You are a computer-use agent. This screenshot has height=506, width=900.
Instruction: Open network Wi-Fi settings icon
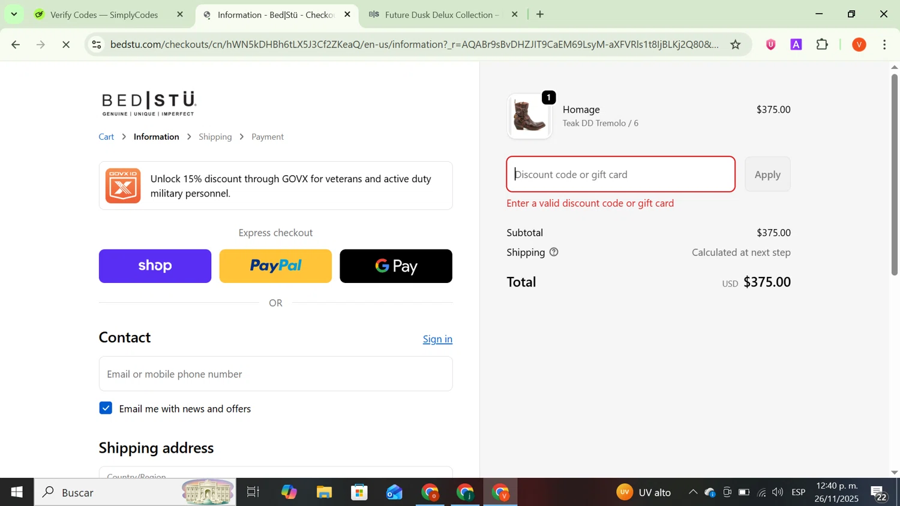(761, 492)
